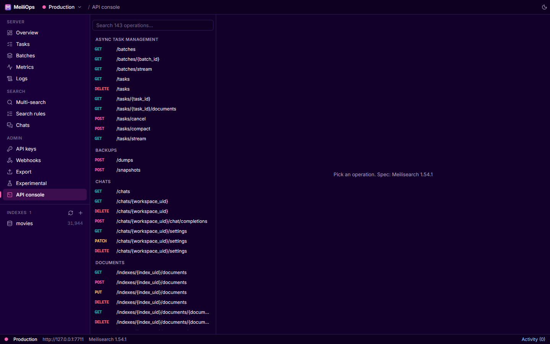
Task: Click API console breadcrumb in header
Action: 106,7
